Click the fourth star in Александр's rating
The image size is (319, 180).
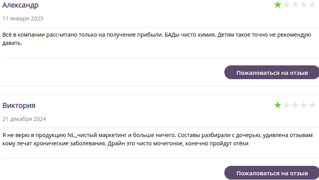(x=304, y=5)
